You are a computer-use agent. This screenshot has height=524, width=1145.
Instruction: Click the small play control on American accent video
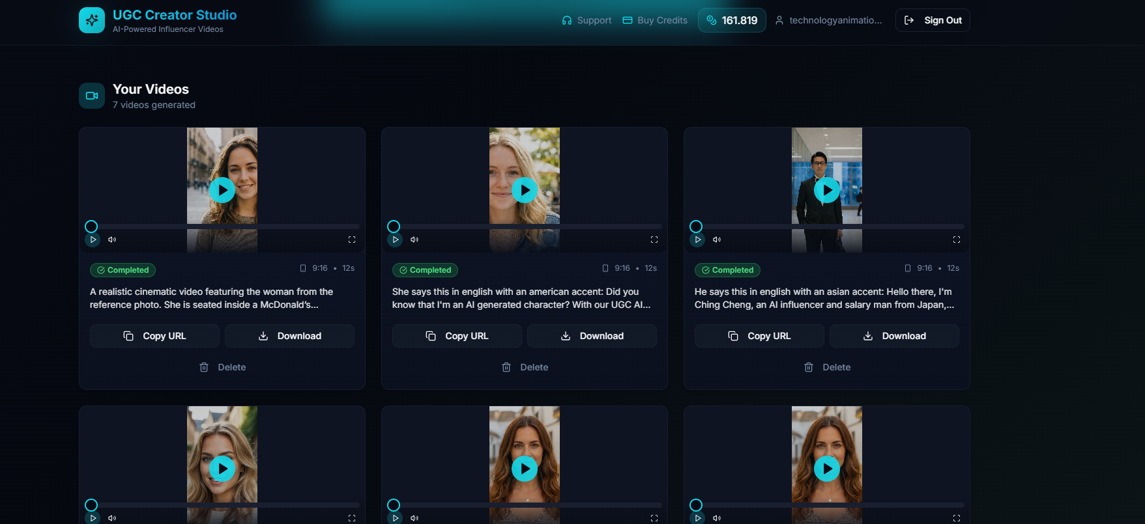point(395,240)
